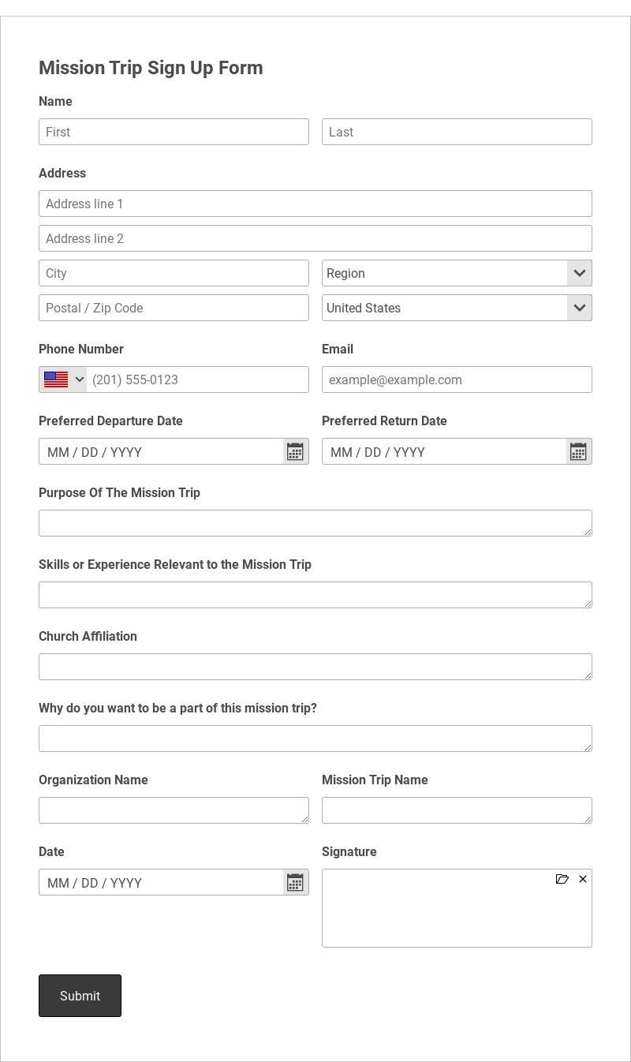Viewport: 631px width, 1062px height.
Task: Click the Phone Number label
Action: click(81, 349)
